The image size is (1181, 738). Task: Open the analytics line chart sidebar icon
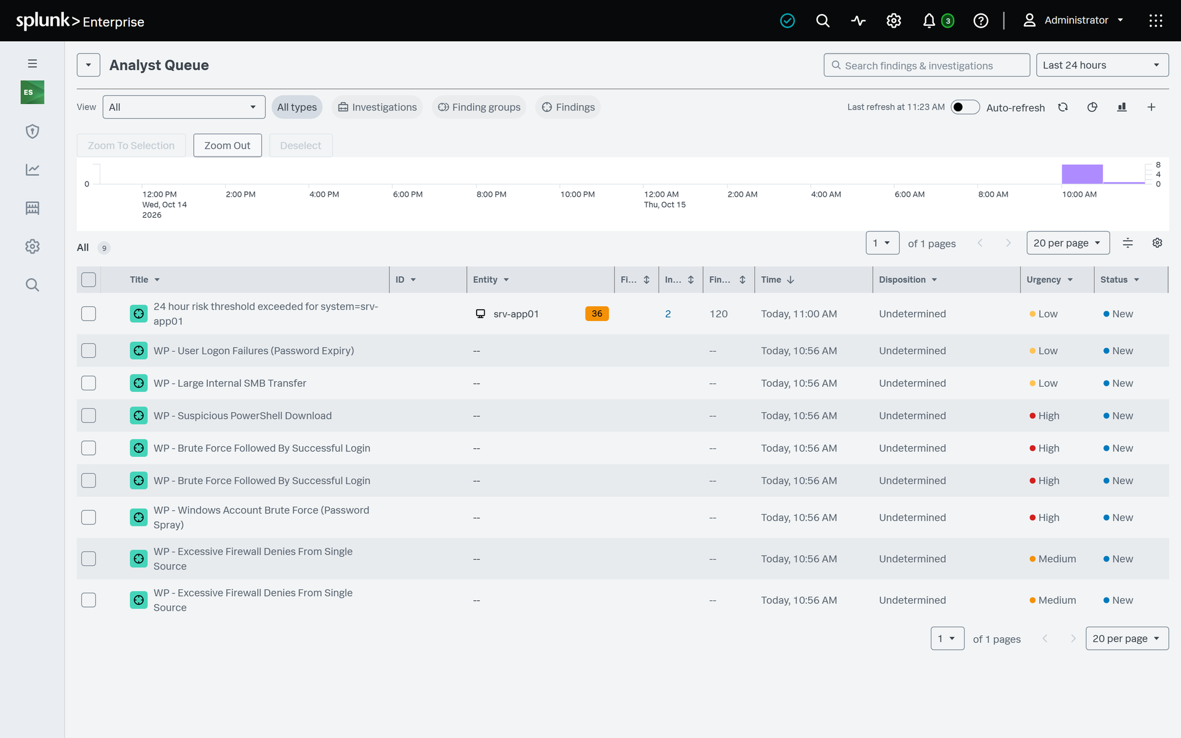(x=33, y=169)
